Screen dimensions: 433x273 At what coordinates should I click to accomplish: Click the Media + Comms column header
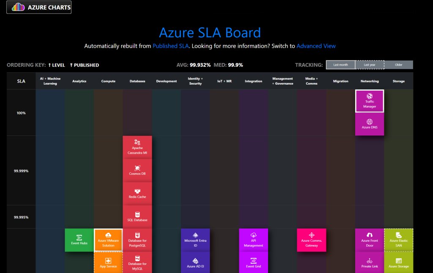click(x=312, y=81)
